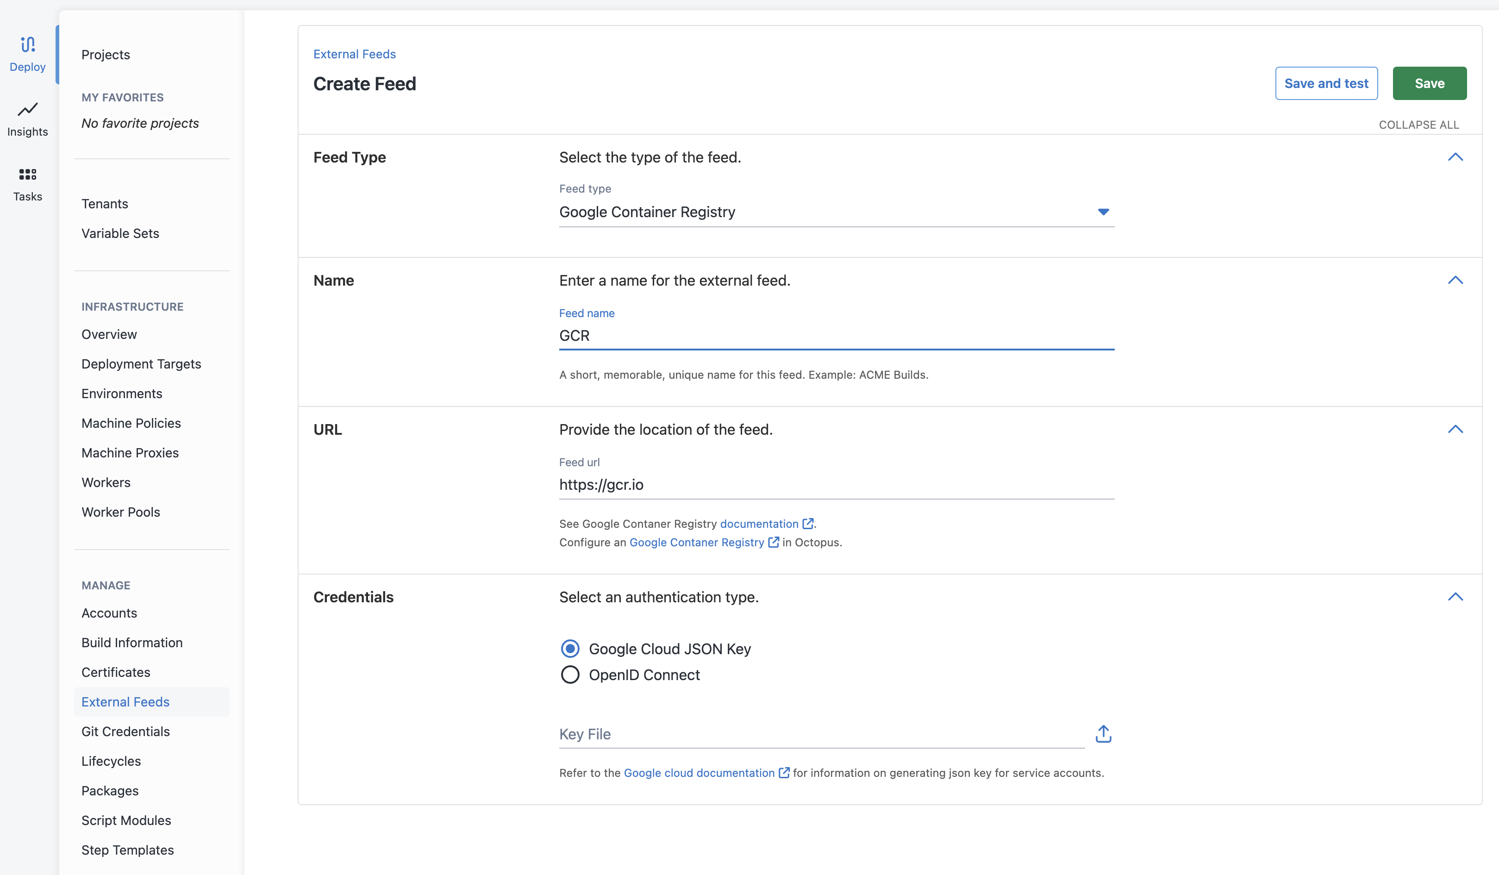Click the Feed Type section title
This screenshot has height=875, width=1499.
click(350, 157)
